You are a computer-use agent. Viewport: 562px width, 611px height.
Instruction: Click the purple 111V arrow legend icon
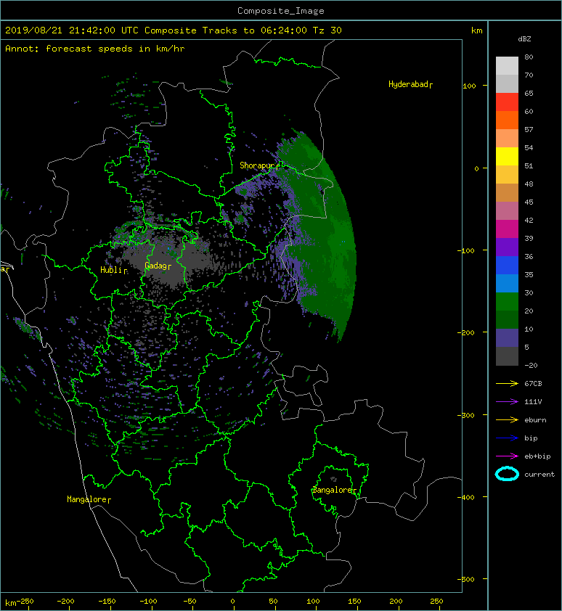pyautogui.click(x=507, y=401)
